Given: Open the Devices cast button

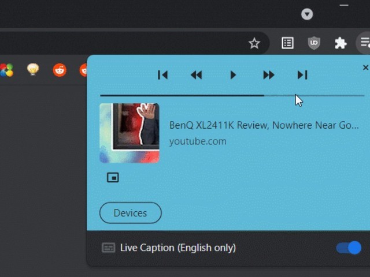Looking at the screenshot, I should 131,213.
